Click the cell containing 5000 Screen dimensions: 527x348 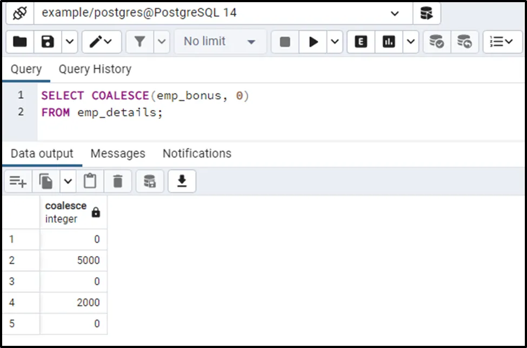74,260
